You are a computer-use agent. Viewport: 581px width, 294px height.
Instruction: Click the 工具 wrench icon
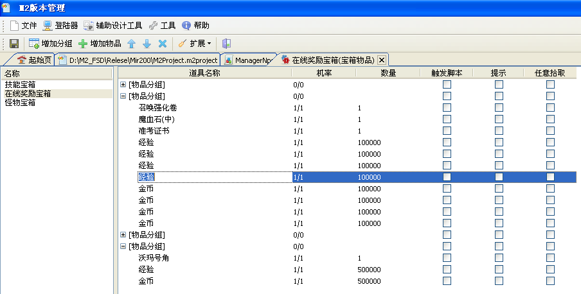(x=153, y=26)
